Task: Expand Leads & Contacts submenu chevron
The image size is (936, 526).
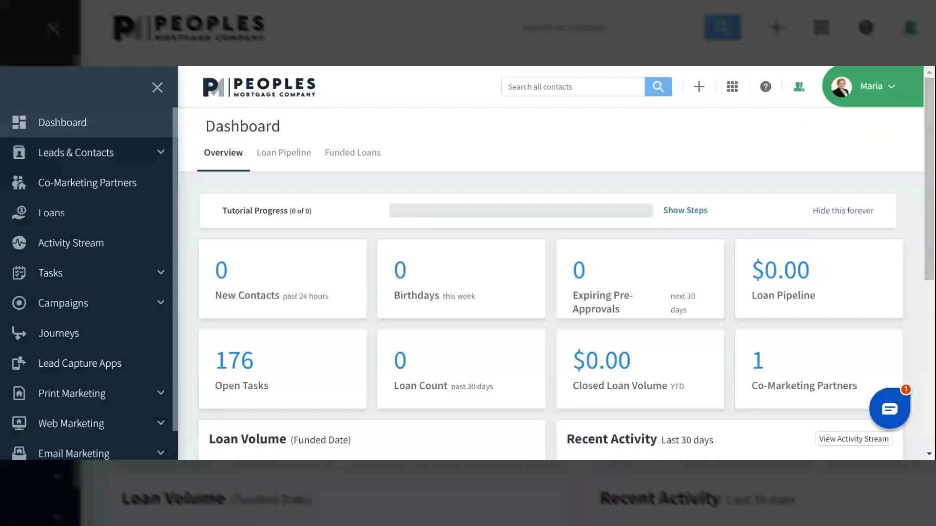Action: (161, 152)
